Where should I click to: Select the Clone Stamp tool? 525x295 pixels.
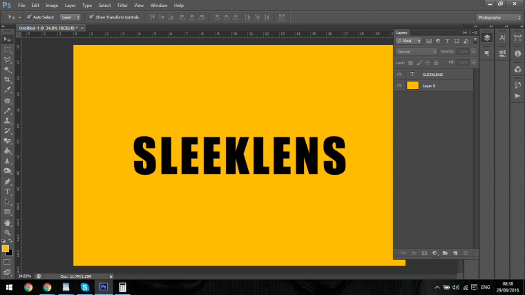click(x=7, y=121)
